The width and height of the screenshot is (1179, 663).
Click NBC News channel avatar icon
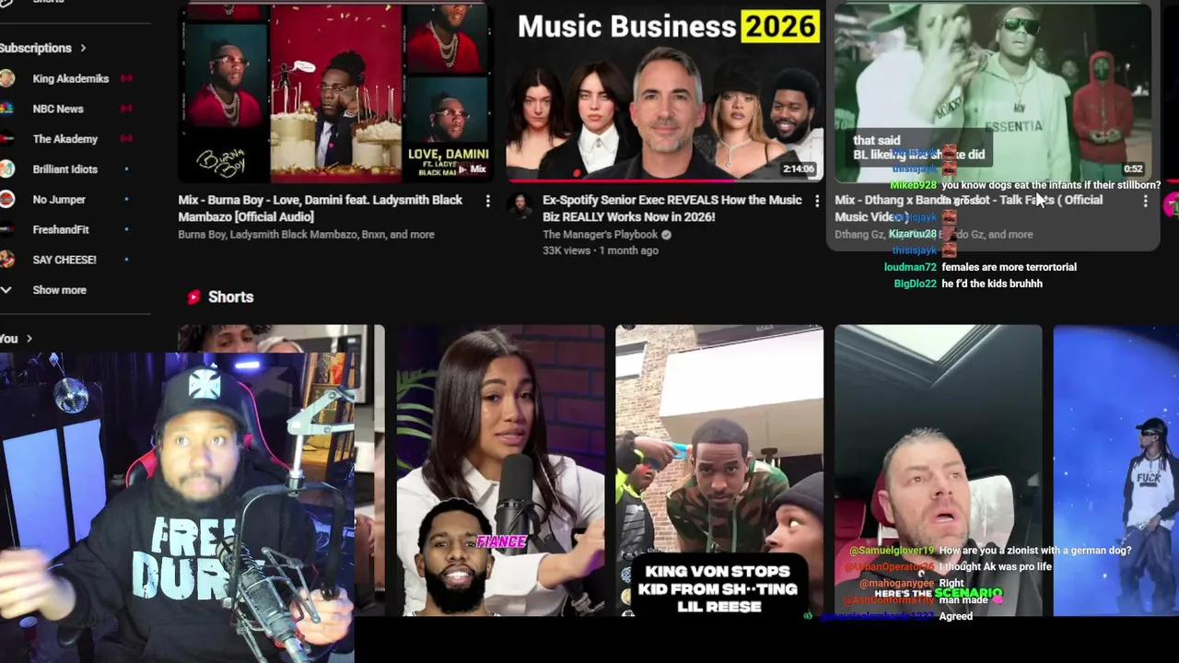pos(6,109)
